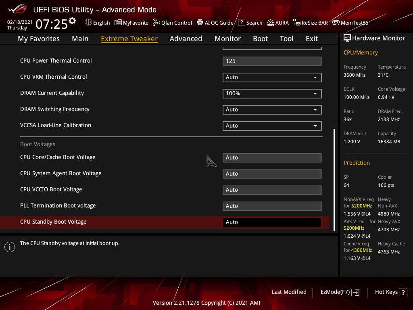Click Core Voltage 0.941 V reading
Image resolution: width=413 pixels, height=310 pixels.
tap(386, 97)
